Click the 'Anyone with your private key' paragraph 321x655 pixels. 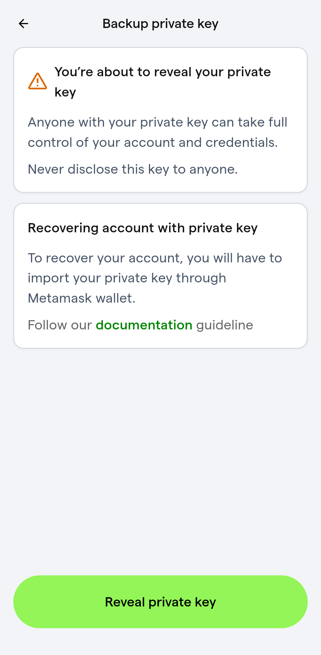tap(158, 132)
